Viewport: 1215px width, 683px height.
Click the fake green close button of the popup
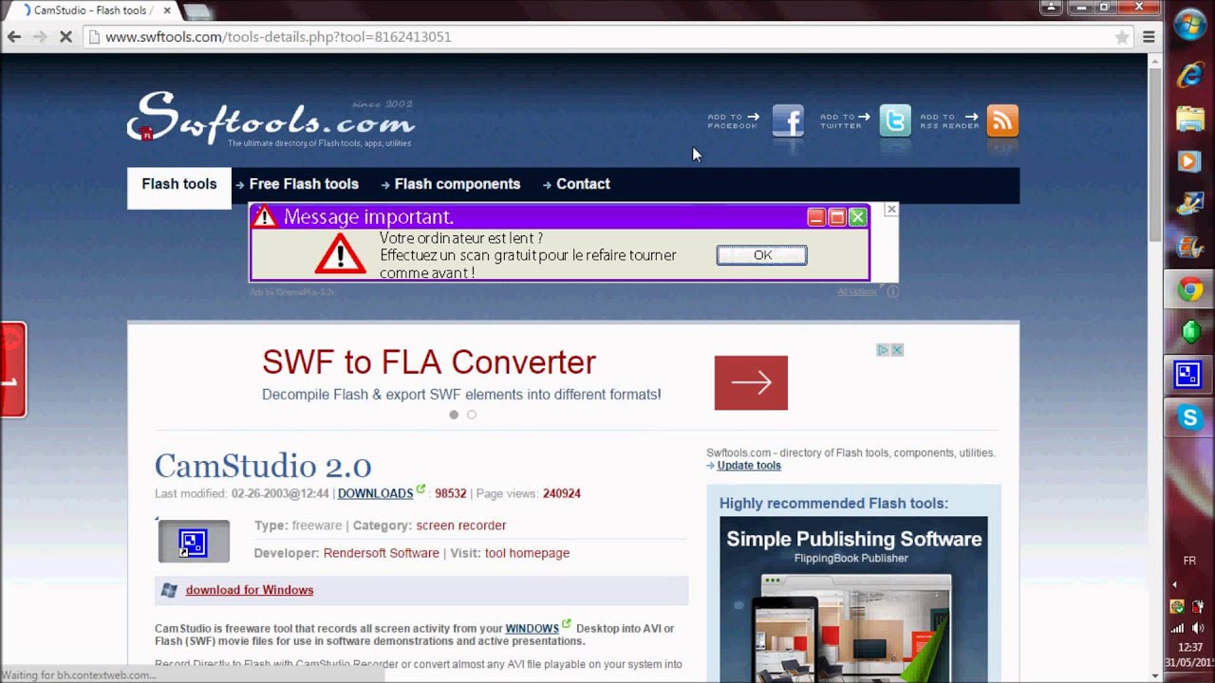point(857,217)
